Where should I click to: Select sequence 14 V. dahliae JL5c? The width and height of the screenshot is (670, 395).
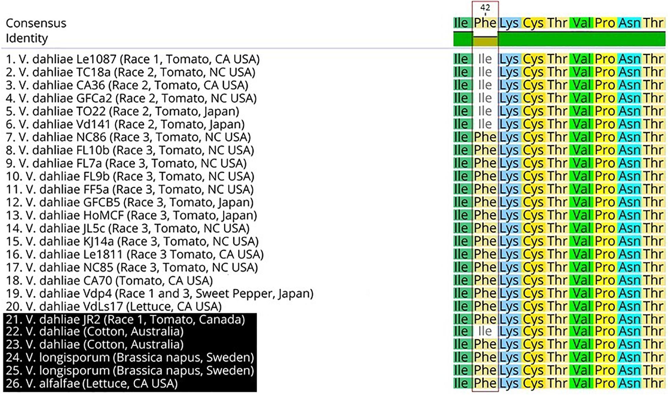pyautogui.click(x=127, y=228)
